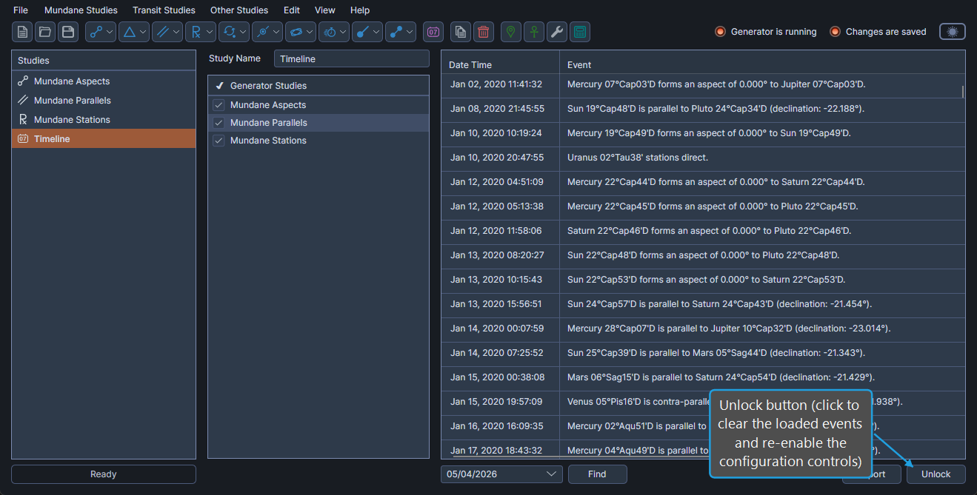The image size is (977, 495).
Task: Click the stopwatch timer toolbar icon
Action: (x=329, y=32)
